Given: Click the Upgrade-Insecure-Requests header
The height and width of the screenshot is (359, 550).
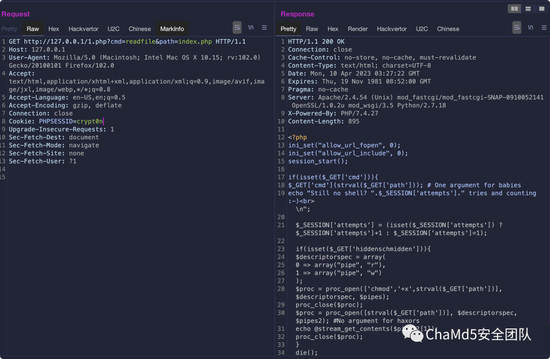Looking at the screenshot, I should [62, 130].
